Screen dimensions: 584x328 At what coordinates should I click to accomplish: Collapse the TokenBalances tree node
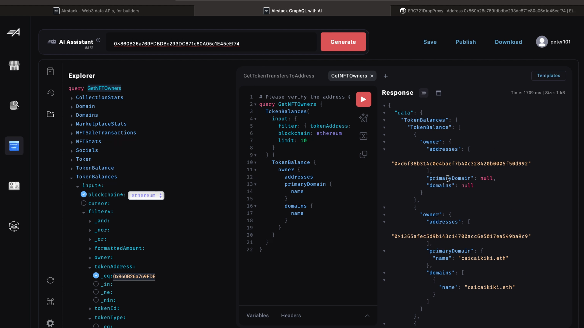tap(71, 178)
